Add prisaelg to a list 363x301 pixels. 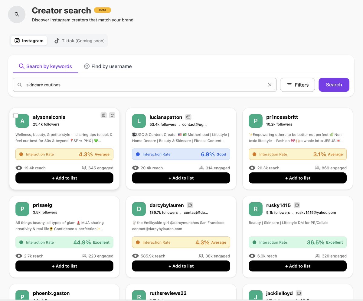[64, 266]
